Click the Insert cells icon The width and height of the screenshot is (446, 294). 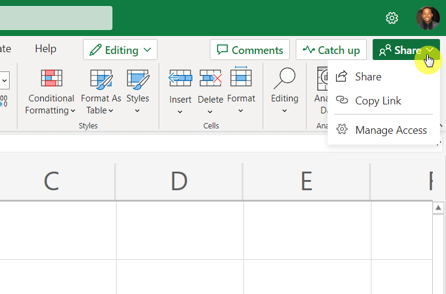coord(180,78)
